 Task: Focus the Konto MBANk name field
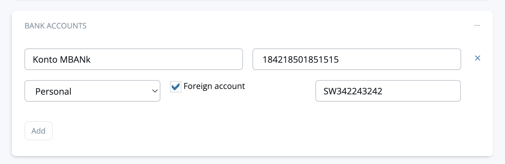pyautogui.click(x=133, y=59)
